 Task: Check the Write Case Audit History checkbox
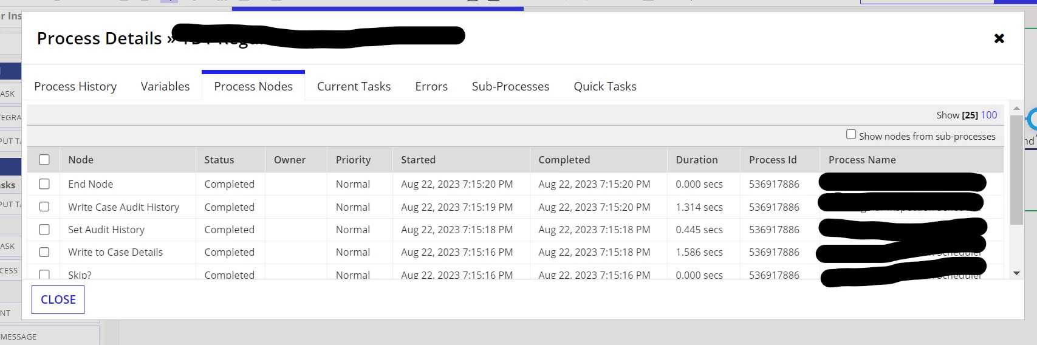[44, 207]
